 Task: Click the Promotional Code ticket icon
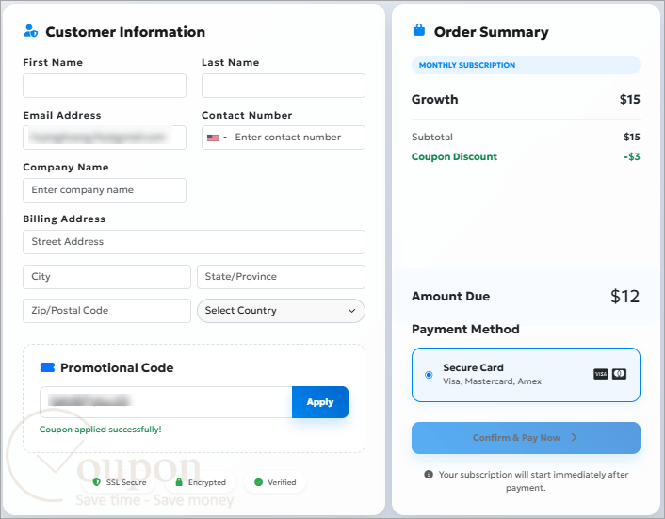pos(47,367)
